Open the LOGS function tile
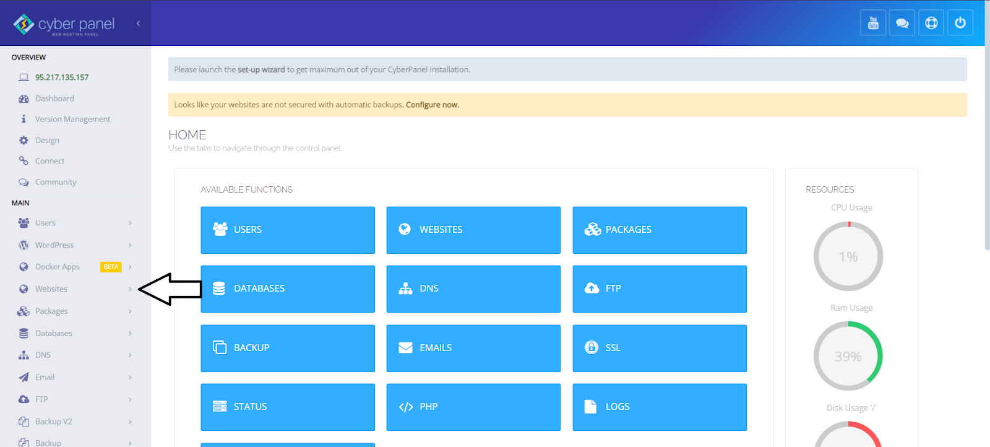990x447 pixels. (660, 407)
